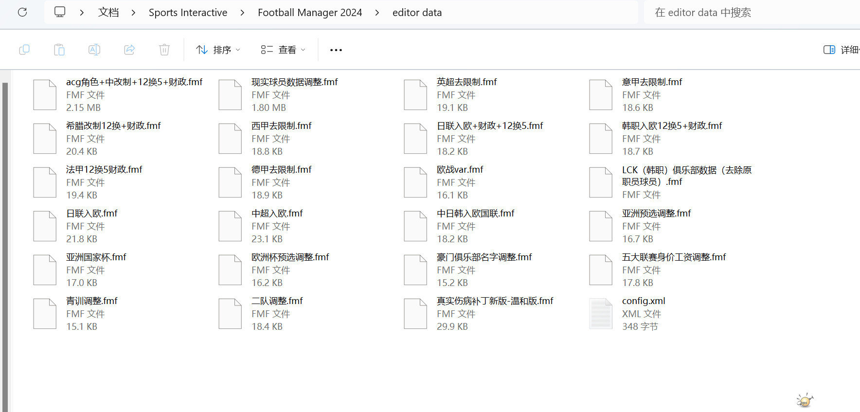Click the delete trash can icon
Viewport: 860px width, 412px height.
[164, 50]
